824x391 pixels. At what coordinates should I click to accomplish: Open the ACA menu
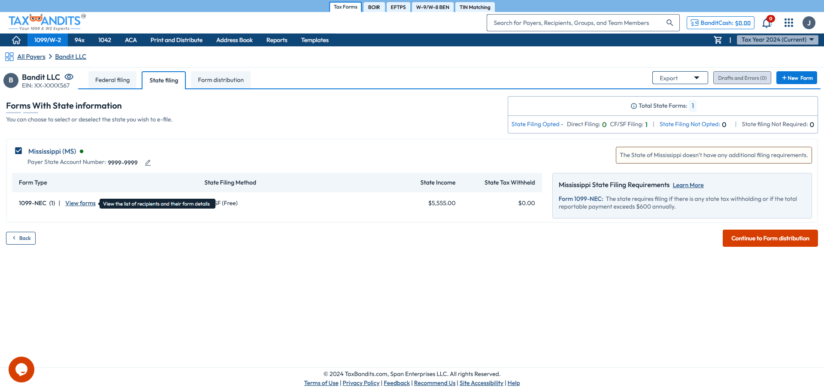(131, 40)
